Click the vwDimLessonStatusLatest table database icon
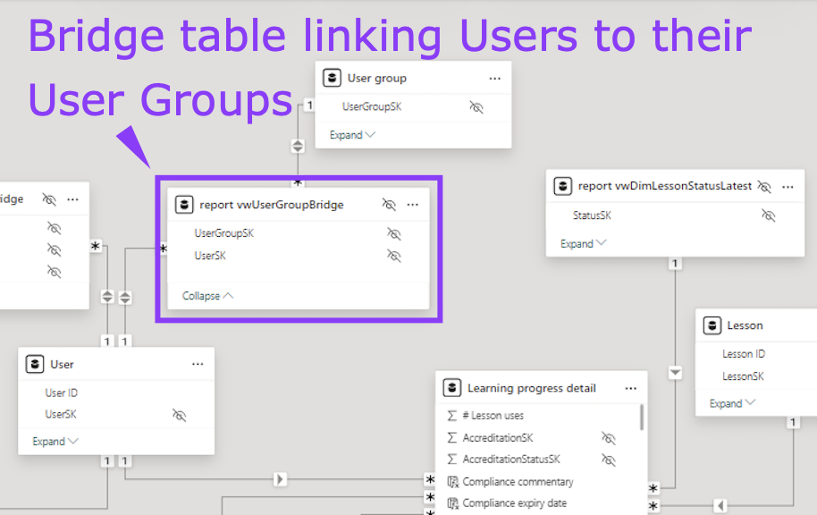The image size is (817, 515). pyautogui.click(x=562, y=187)
